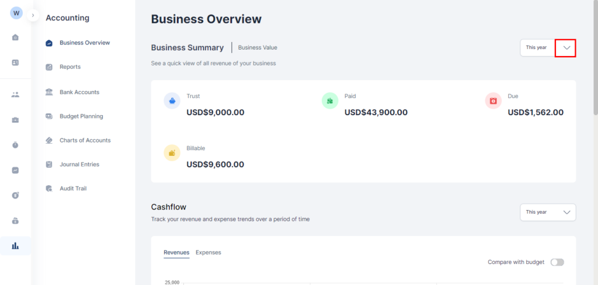Click the people icon in left rail

[15, 95]
